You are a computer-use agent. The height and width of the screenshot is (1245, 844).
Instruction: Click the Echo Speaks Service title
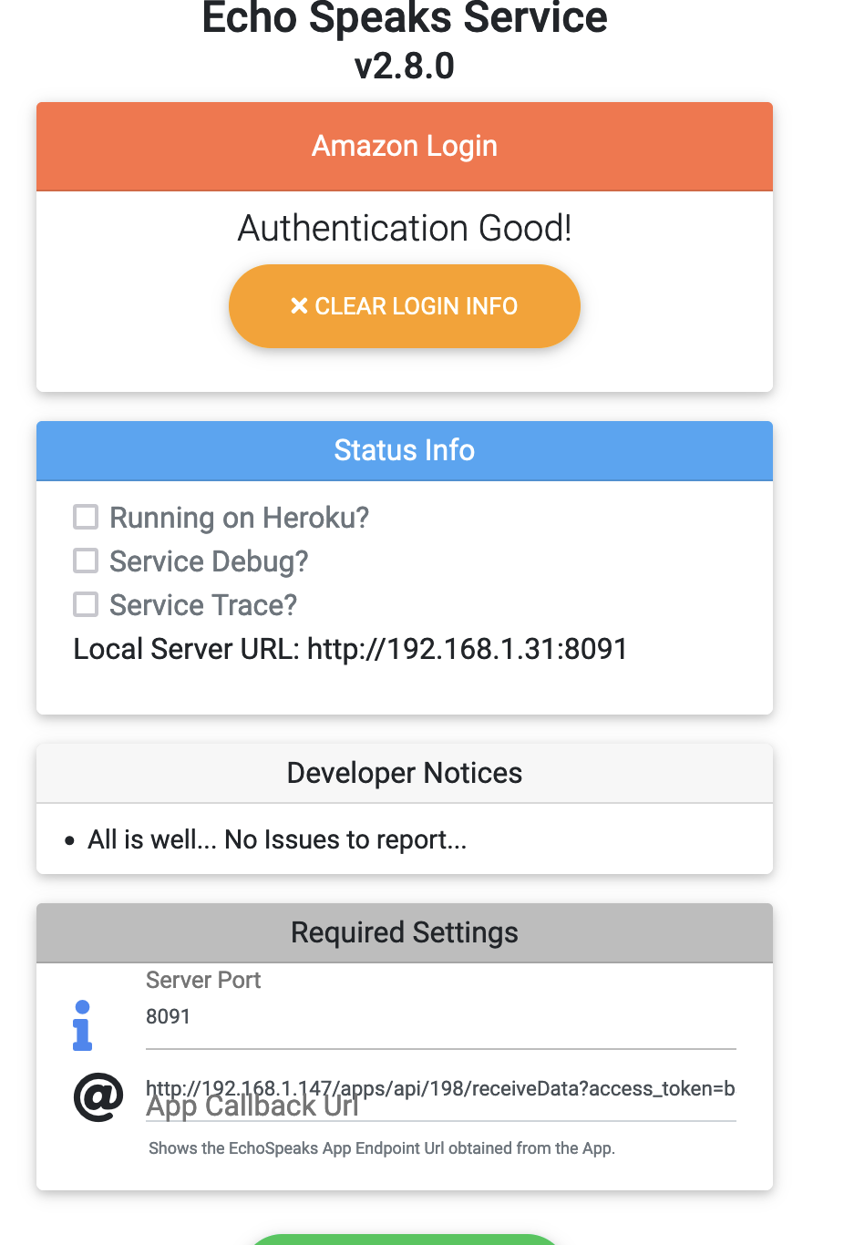[x=405, y=18]
